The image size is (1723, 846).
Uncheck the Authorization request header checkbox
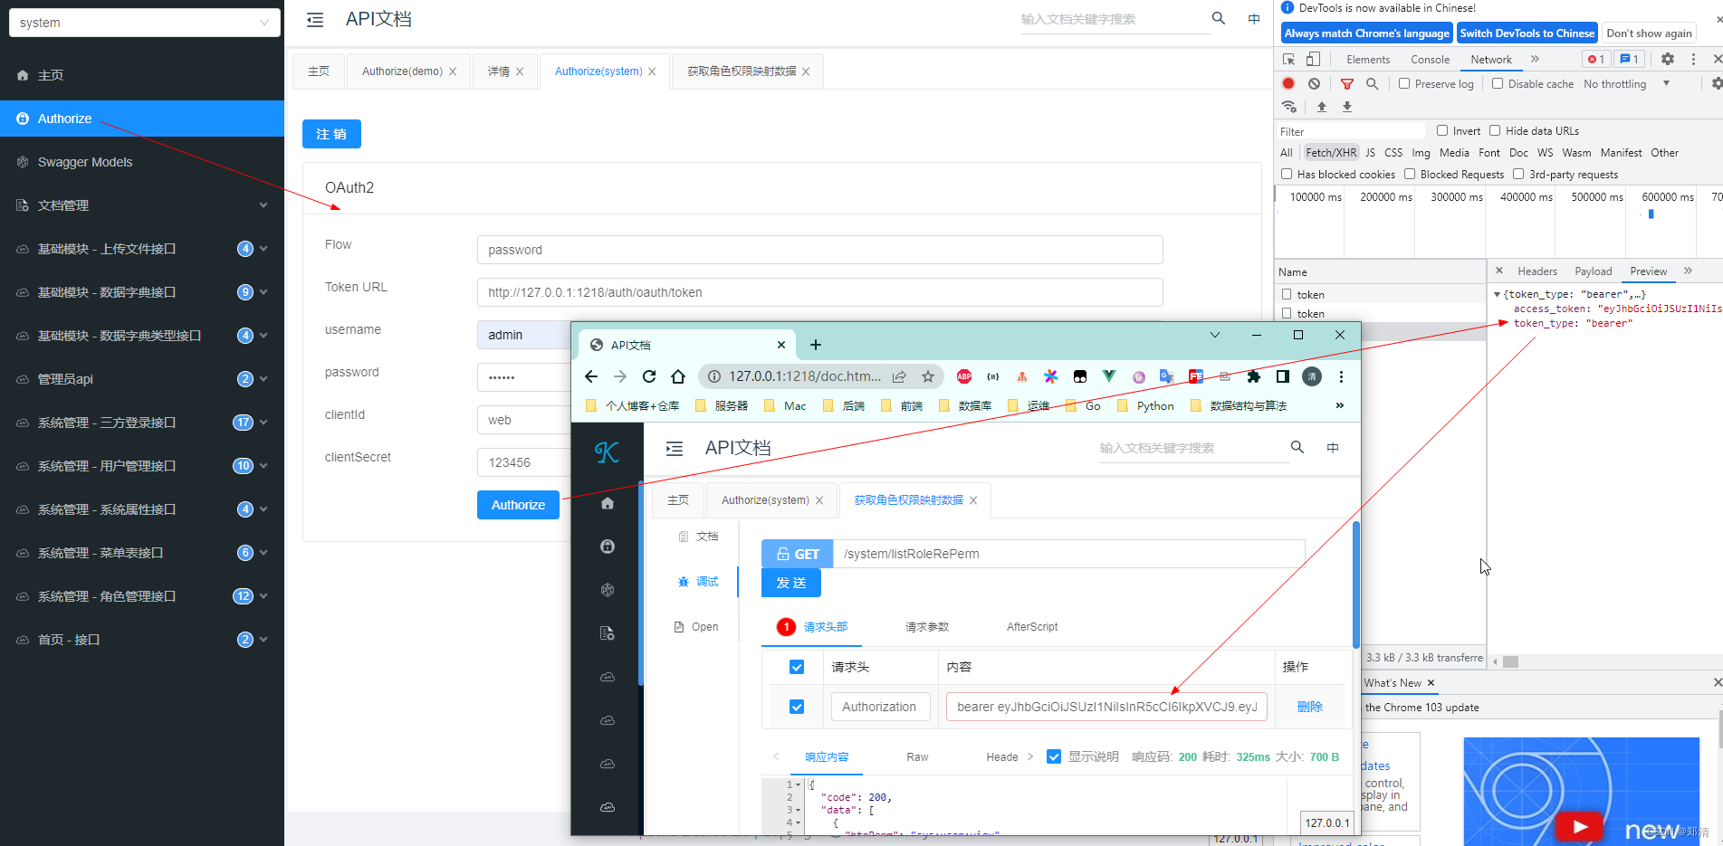pos(796,706)
